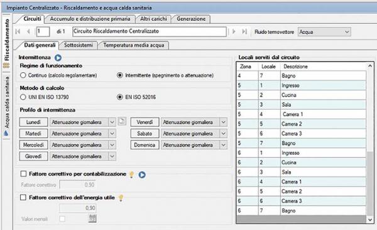Screen dimensions: 377x230
Task: Click copy profile icon beside Lunedì dropdown
Action: point(122,120)
